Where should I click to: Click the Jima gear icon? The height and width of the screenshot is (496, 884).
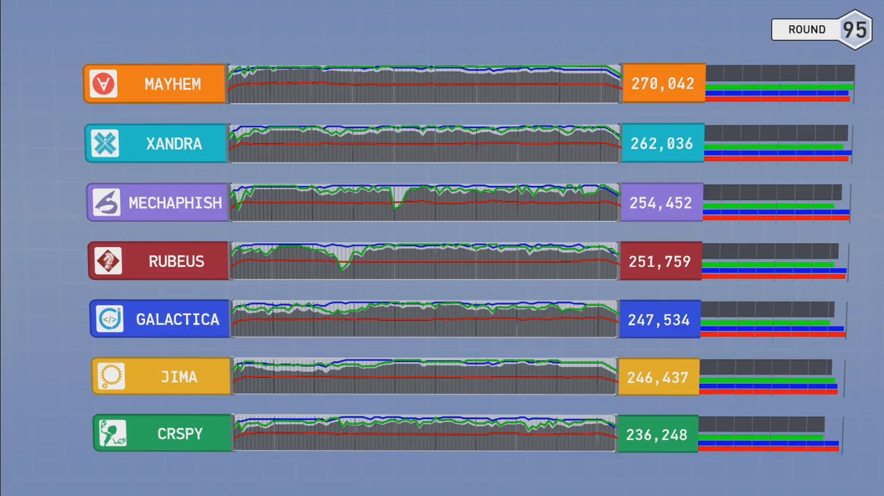point(111,376)
